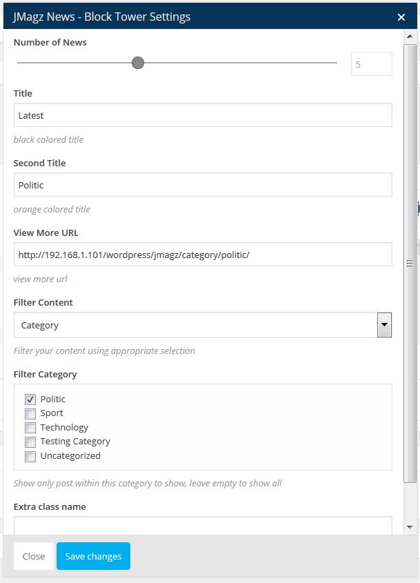Click the Filter Content dropdown arrow
The width and height of the screenshot is (420, 583).
[384, 325]
